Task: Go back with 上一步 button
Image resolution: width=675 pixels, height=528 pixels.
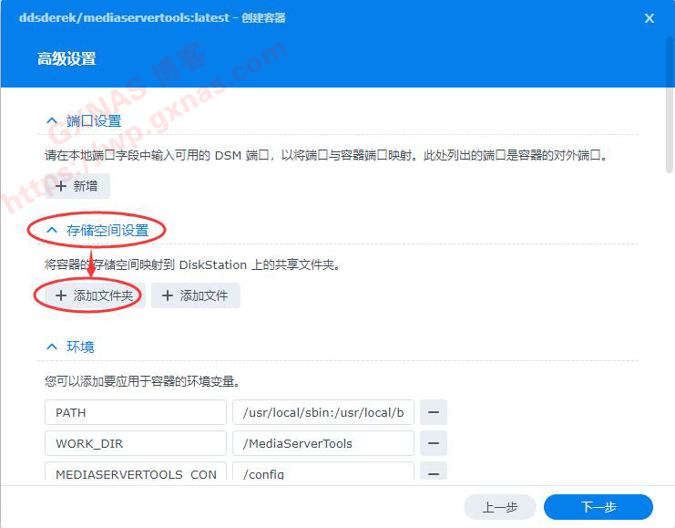Action: pos(499,507)
